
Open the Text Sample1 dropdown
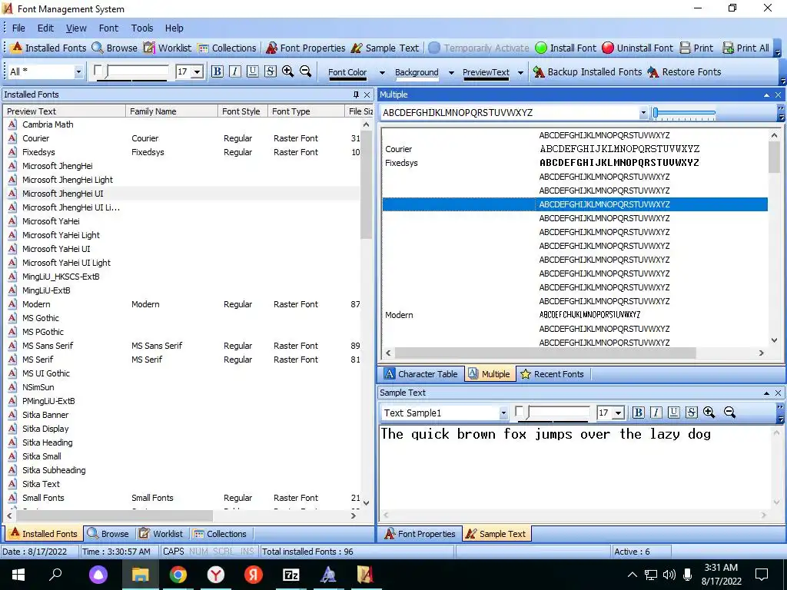tap(503, 413)
